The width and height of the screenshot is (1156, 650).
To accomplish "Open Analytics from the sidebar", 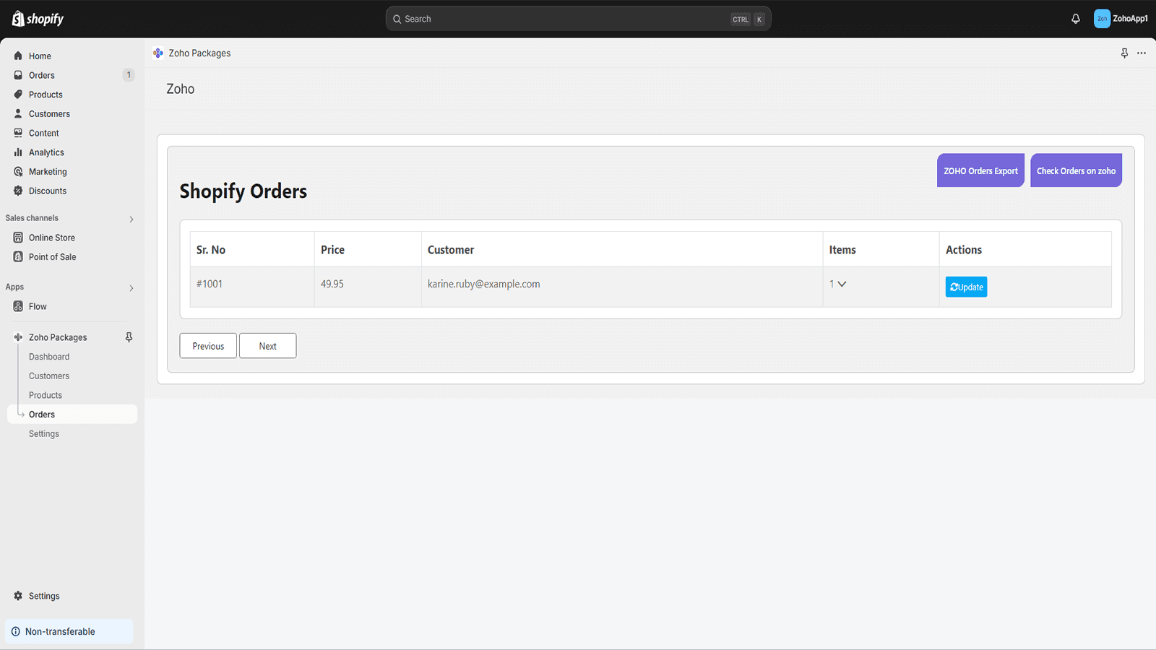I will [46, 152].
